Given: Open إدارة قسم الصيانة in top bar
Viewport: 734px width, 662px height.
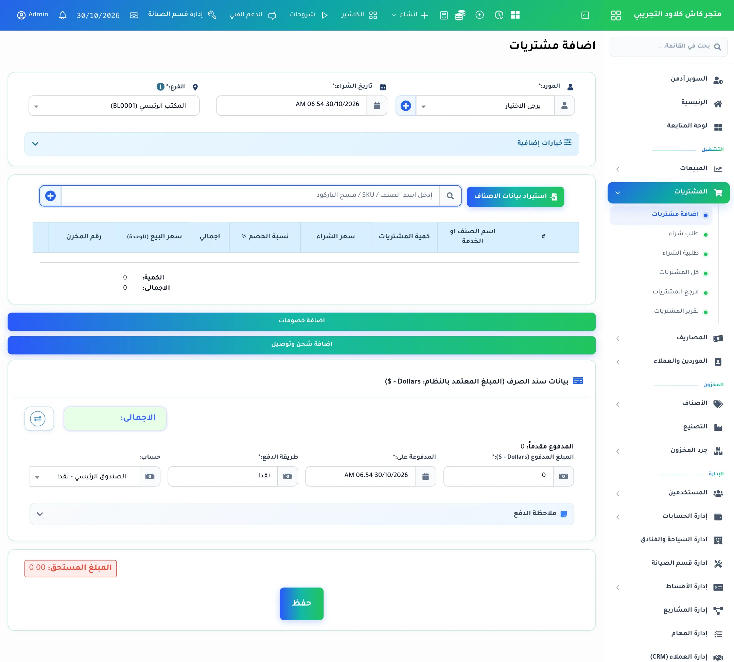Looking at the screenshot, I should pyautogui.click(x=182, y=15).
